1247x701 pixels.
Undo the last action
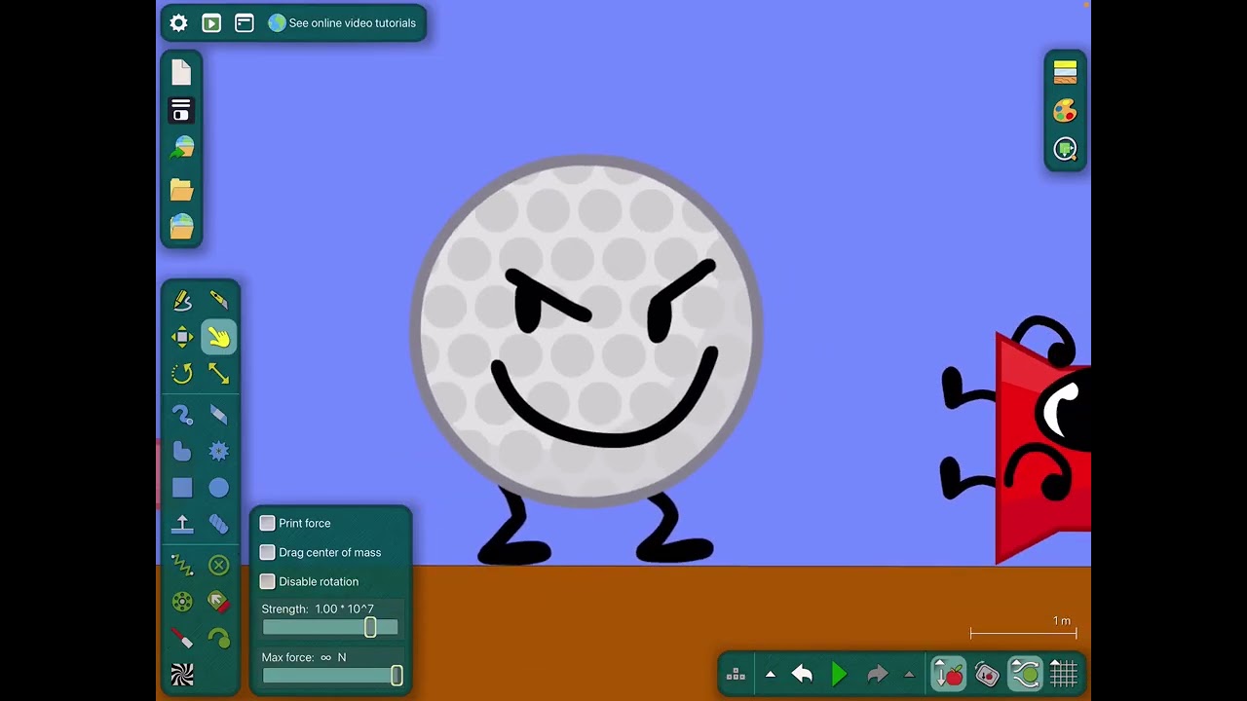[x=802, y=674]
